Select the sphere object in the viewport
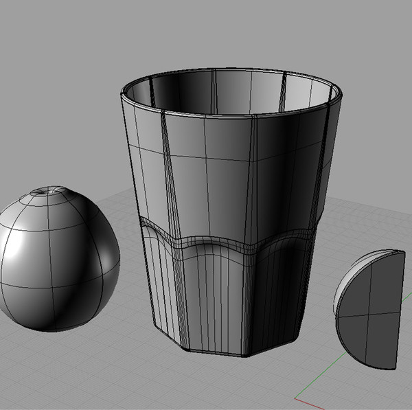The height and width of the screenshot is (410, 412). (x=59, y=259)
